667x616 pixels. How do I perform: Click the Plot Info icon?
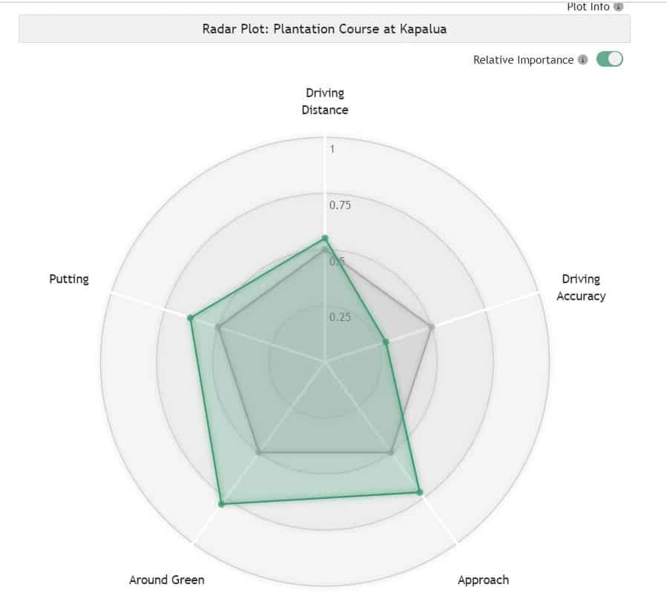click(619, 7)
